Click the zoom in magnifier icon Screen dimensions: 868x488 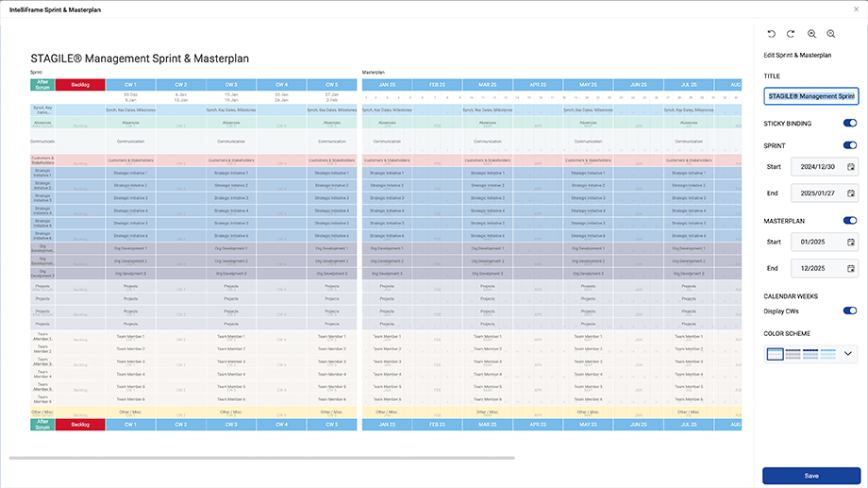tap(811, 34)
